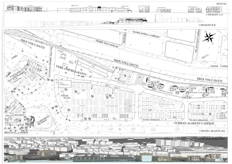
Task: Click the SPOR ALANI label
Action: click(122, 82)
